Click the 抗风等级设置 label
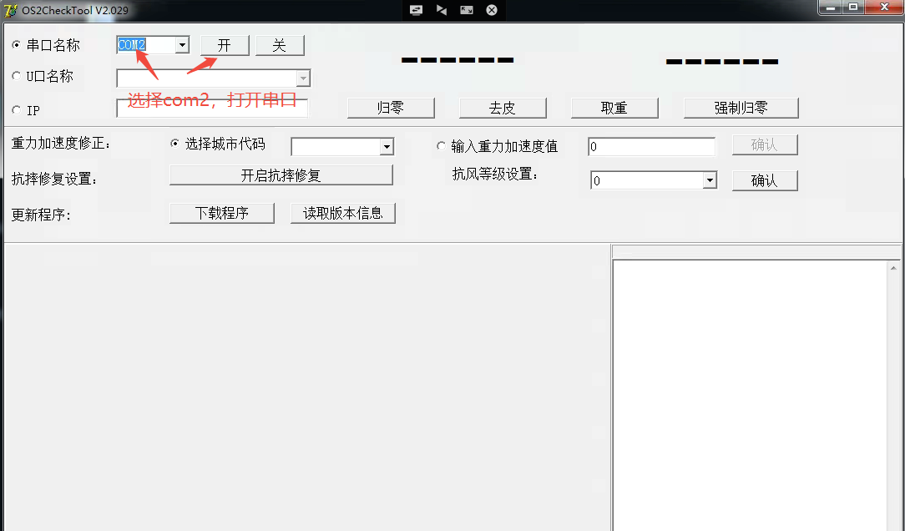 click(495, 174)
